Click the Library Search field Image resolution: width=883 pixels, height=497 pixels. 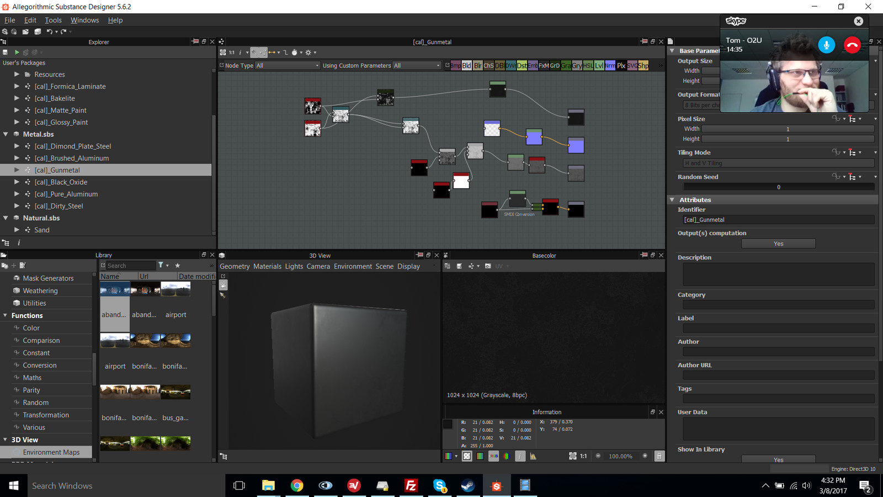point(131,266)
